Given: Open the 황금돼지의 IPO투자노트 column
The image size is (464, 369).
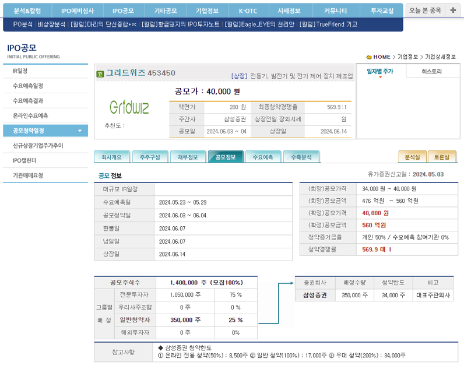Looking at the screenshot, I should (181, 24).
